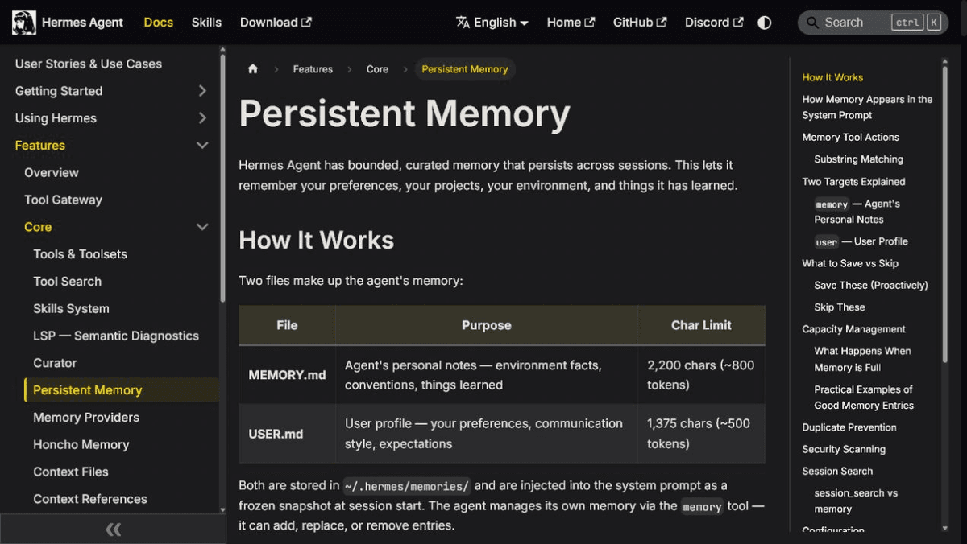The height and width of the screenshot is (544, 967).
Task: Jump to How Memory Appears in the System Prompt
Action: (867, 107)
